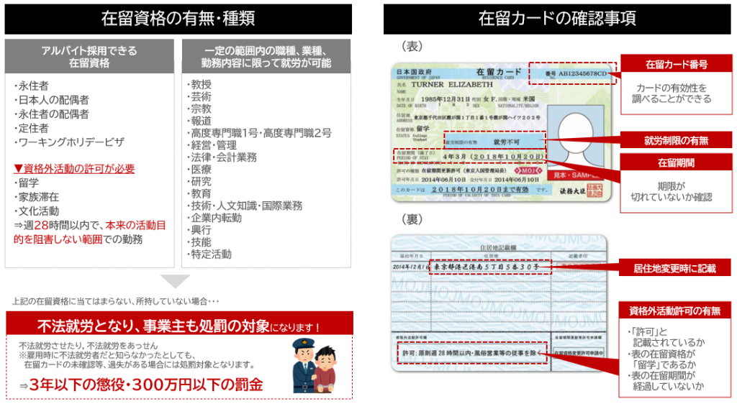Click the 上記の在留資格に当てはまらない note text
The width and height of the screenshot is (737, 404).
point(115,301)
